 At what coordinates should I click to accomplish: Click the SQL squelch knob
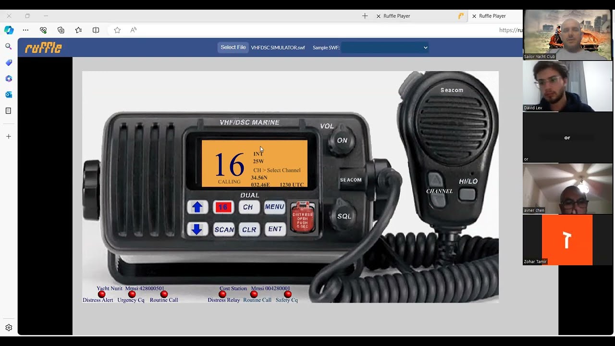tap(344, 216)
